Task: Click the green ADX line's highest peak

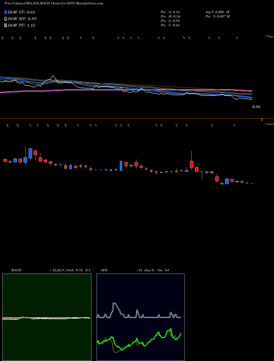Action: pos(170,329)
